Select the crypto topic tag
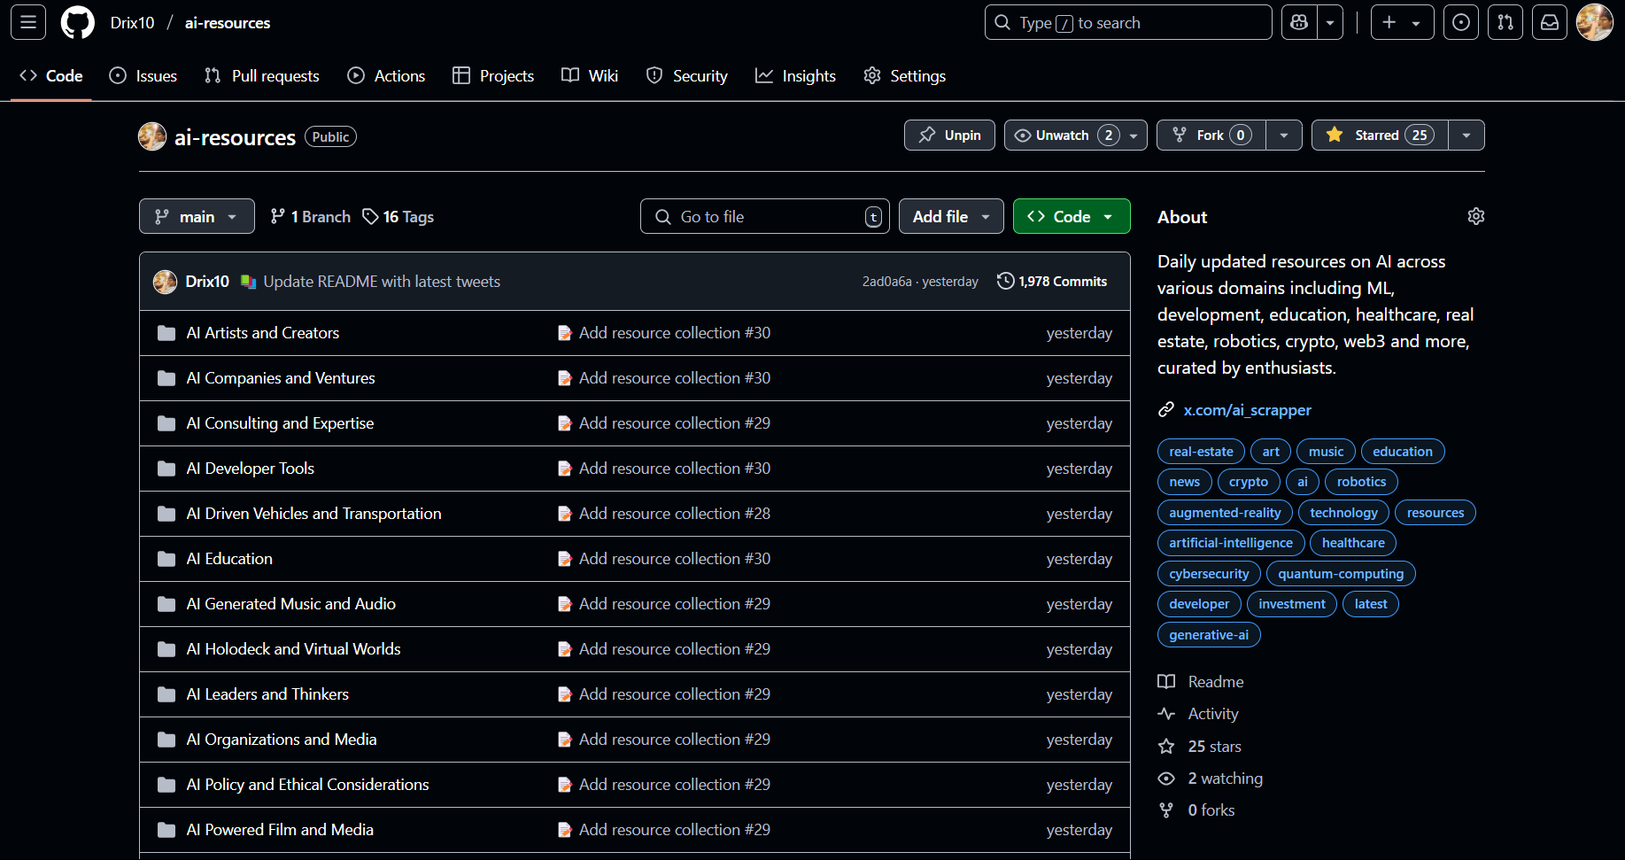Screen dimensions: 1625x860 coord(1248,482)
